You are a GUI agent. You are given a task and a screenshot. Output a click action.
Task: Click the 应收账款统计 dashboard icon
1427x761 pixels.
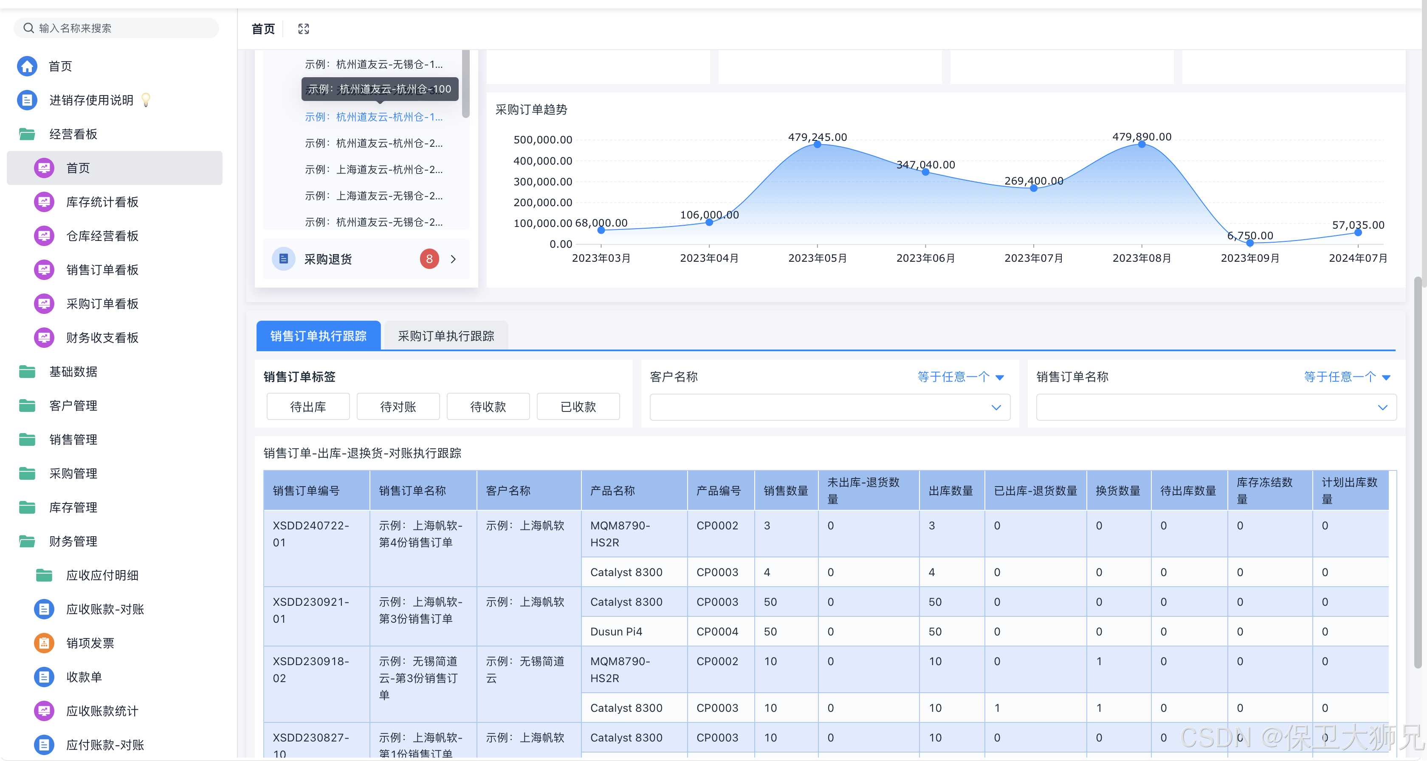tap(44, 711)
